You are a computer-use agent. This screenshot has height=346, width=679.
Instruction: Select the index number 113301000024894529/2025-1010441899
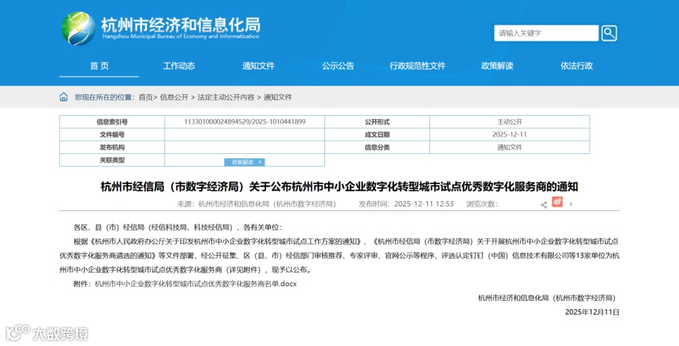point(245,122)
